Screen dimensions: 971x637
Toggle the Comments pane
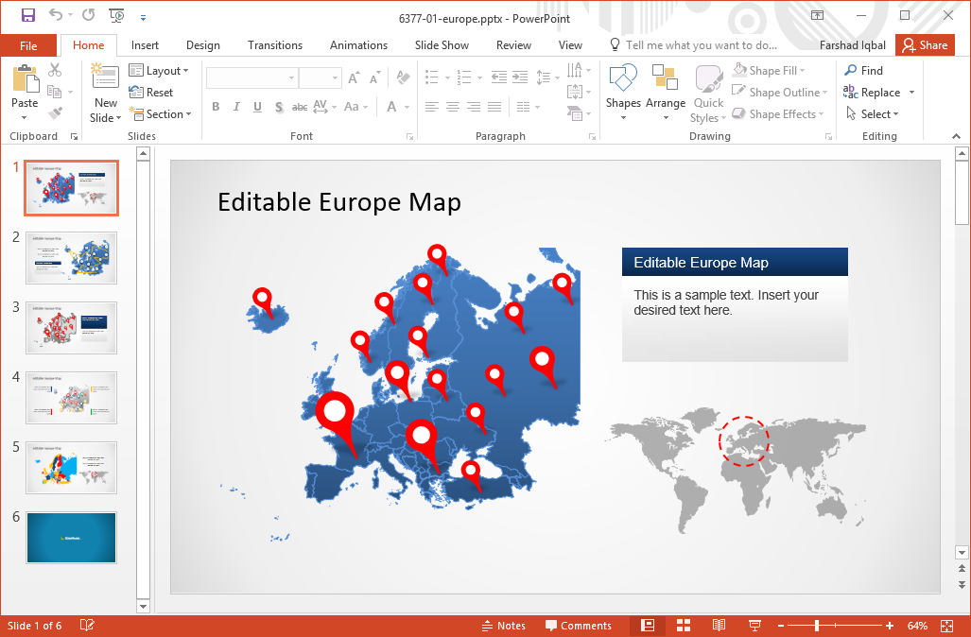click(x=578, y=626)
